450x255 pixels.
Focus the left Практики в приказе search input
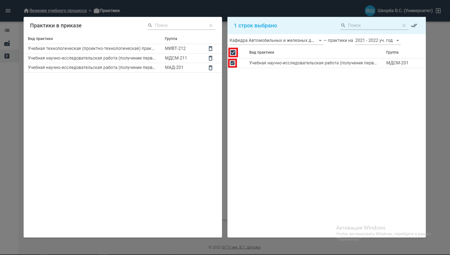181,25
